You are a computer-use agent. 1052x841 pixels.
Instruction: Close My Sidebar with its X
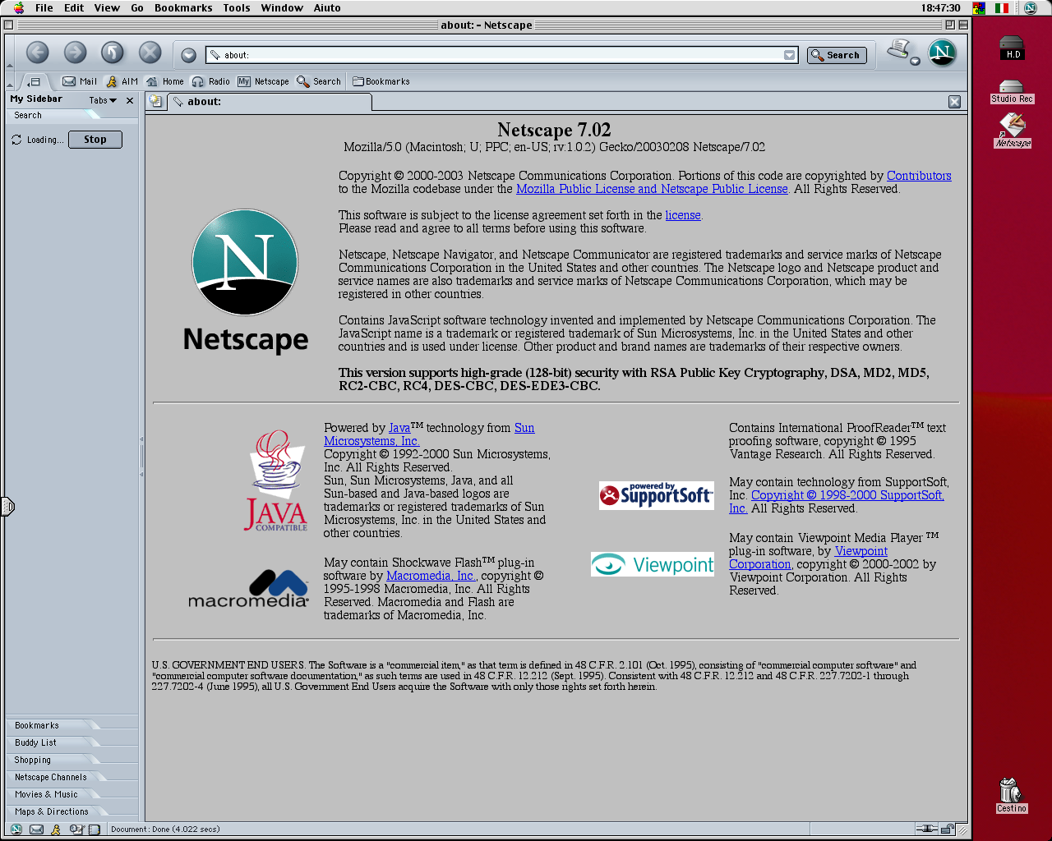[130, 100]
